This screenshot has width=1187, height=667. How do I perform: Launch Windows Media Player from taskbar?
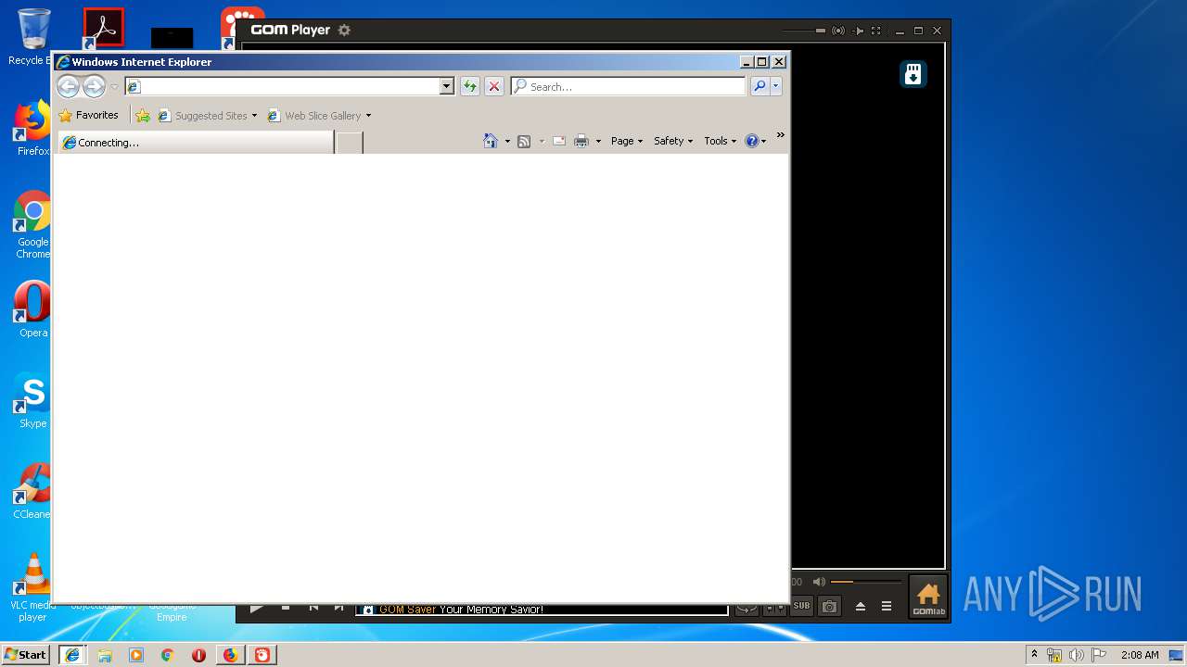coord(136,655)
